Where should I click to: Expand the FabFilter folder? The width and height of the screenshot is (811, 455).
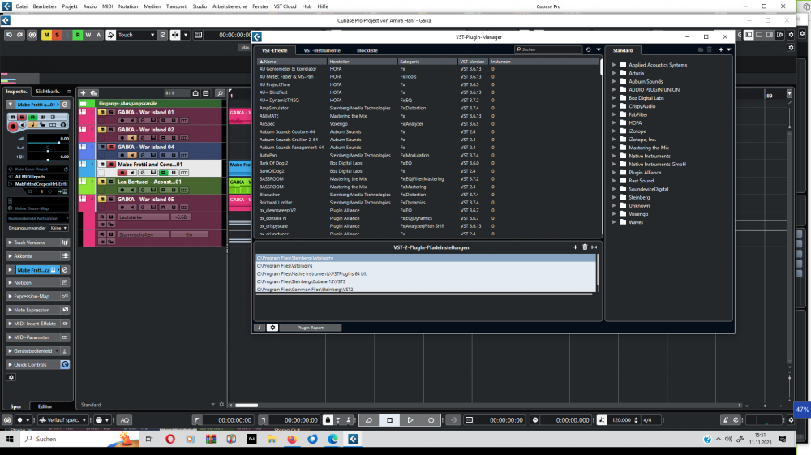[615, 115]
